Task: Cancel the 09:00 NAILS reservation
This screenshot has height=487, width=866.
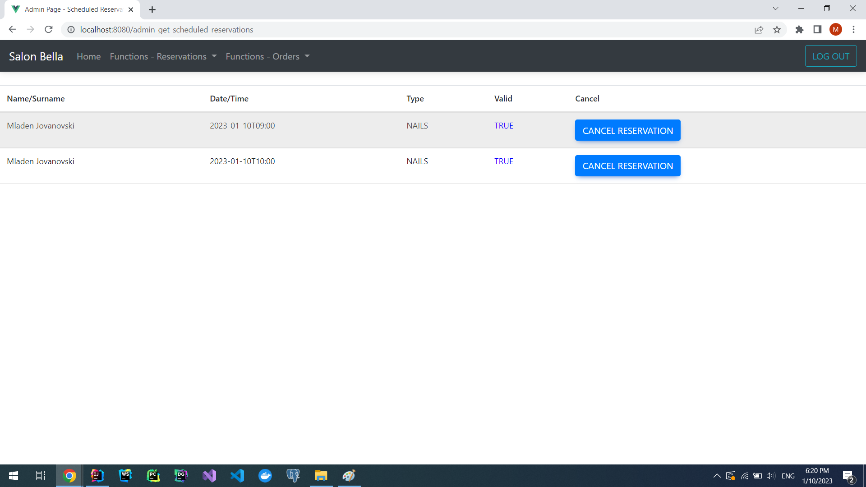Action: pos(627,130)
